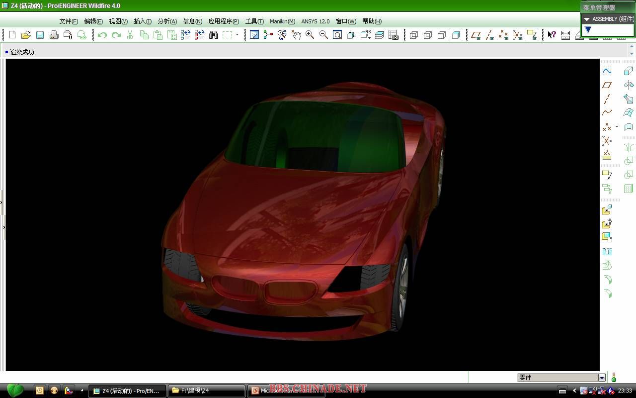Click the system tray clock 23:33
Viewport: 636px width, 398px height.
click(x=625, y=391)
